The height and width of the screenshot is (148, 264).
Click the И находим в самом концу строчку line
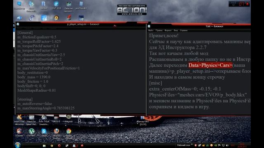tap(187, 77)
